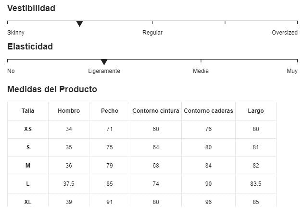Click the Contorno cintura column header
The height and width of the screenshot is (217, 302).
(x=156, y=111)
